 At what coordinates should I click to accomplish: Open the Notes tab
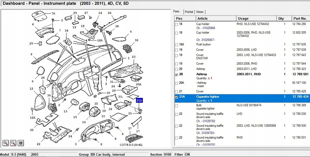click(x=200, y=12)
